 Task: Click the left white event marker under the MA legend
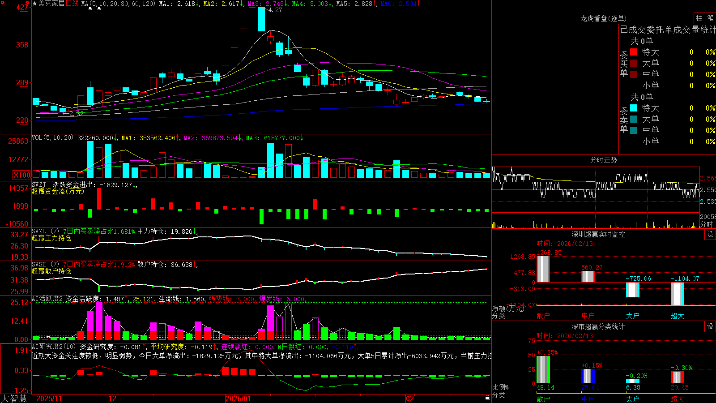click(90, 9)
